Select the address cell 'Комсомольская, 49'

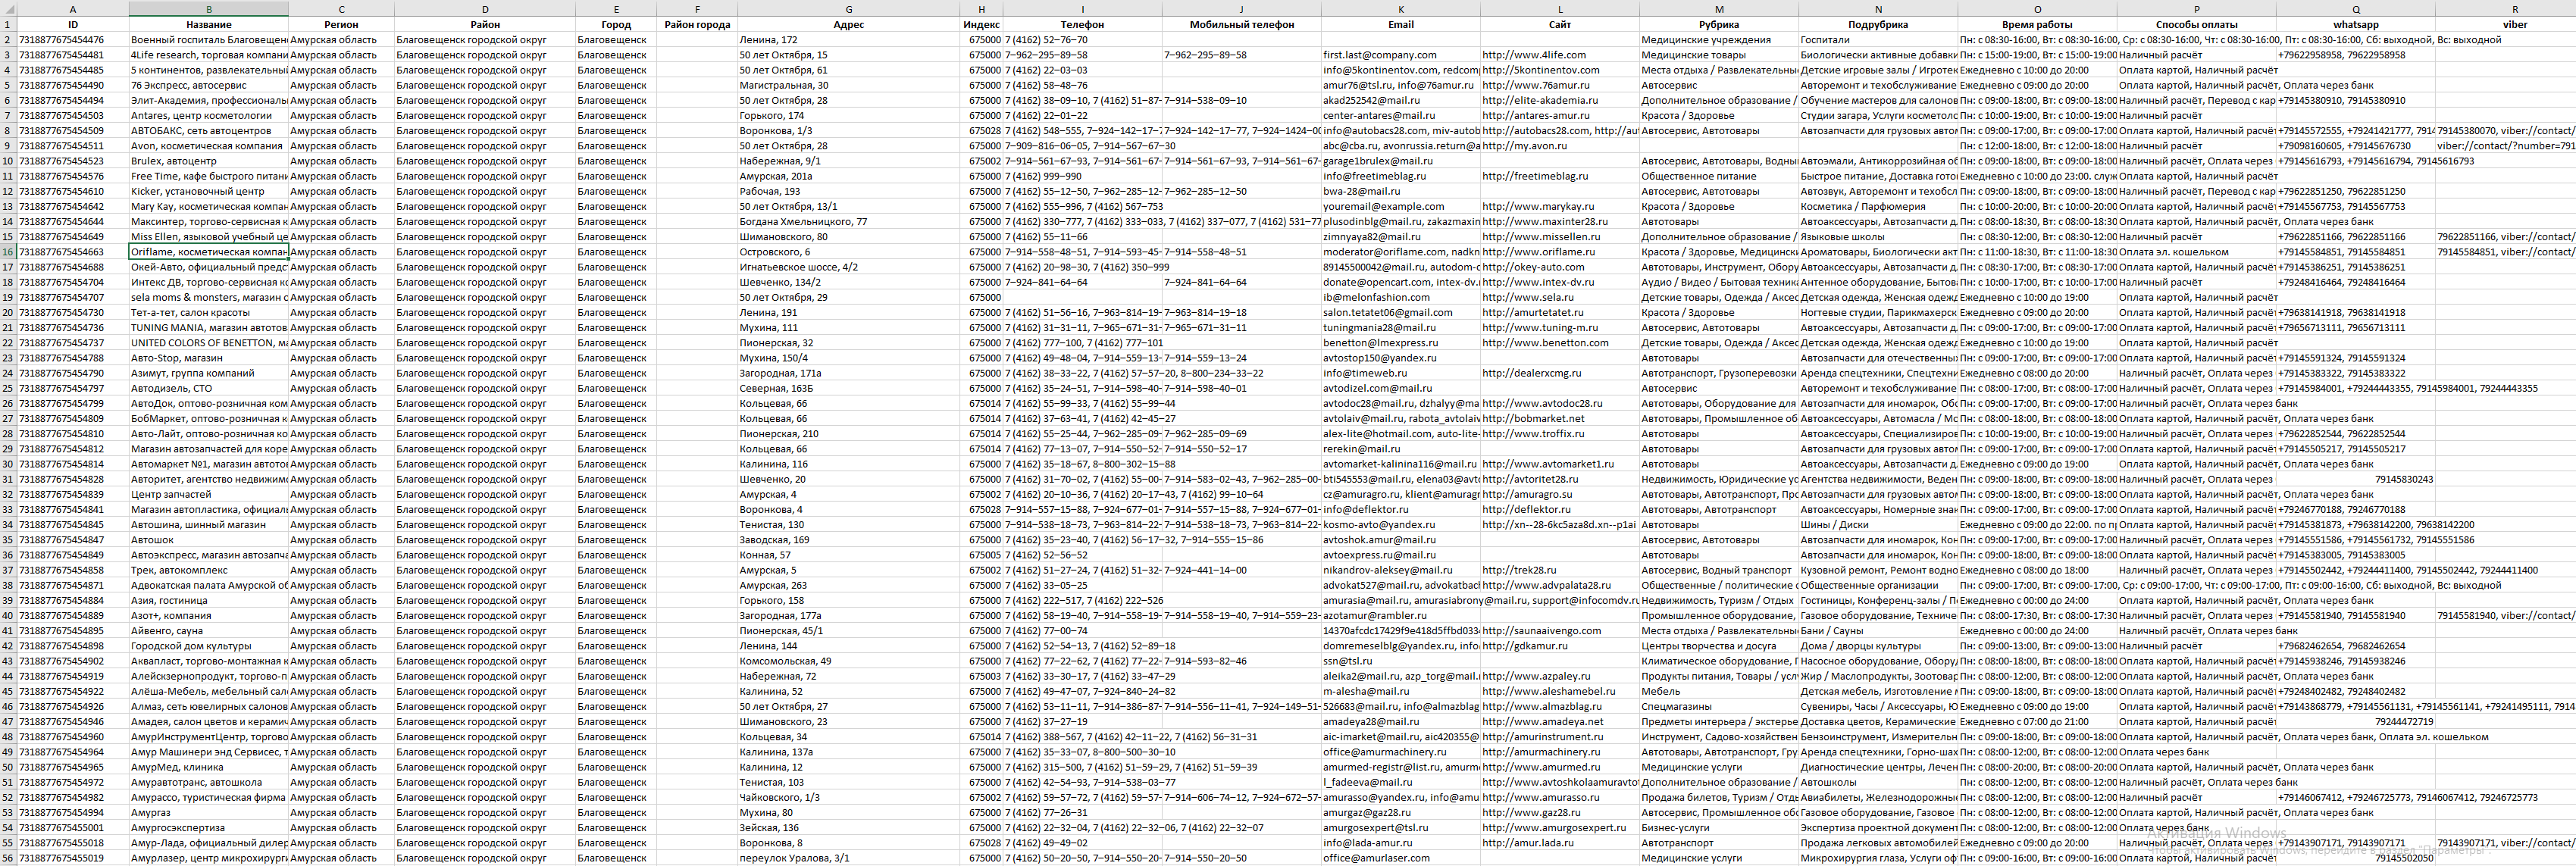click(848, 661)
